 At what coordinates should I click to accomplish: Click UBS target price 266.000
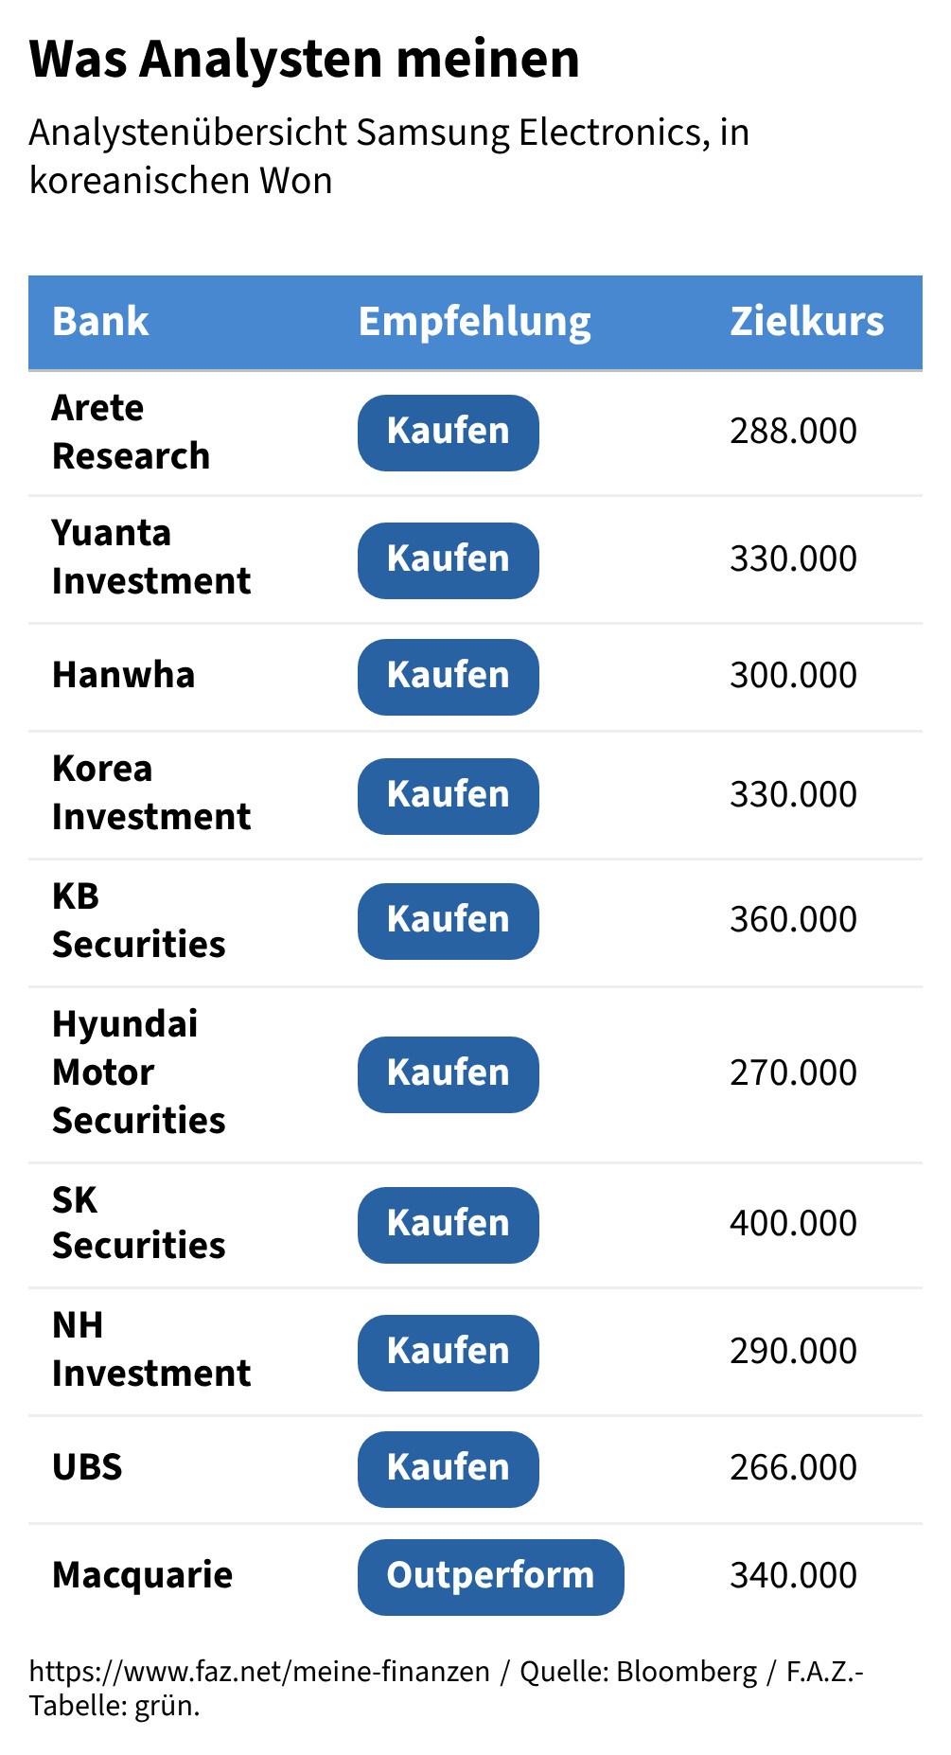tap(793, 1468)
